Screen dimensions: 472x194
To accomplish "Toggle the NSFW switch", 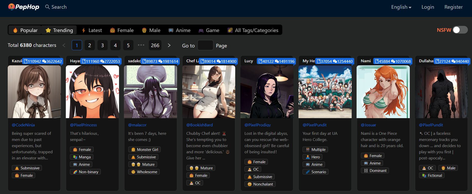I will point(460,30).
